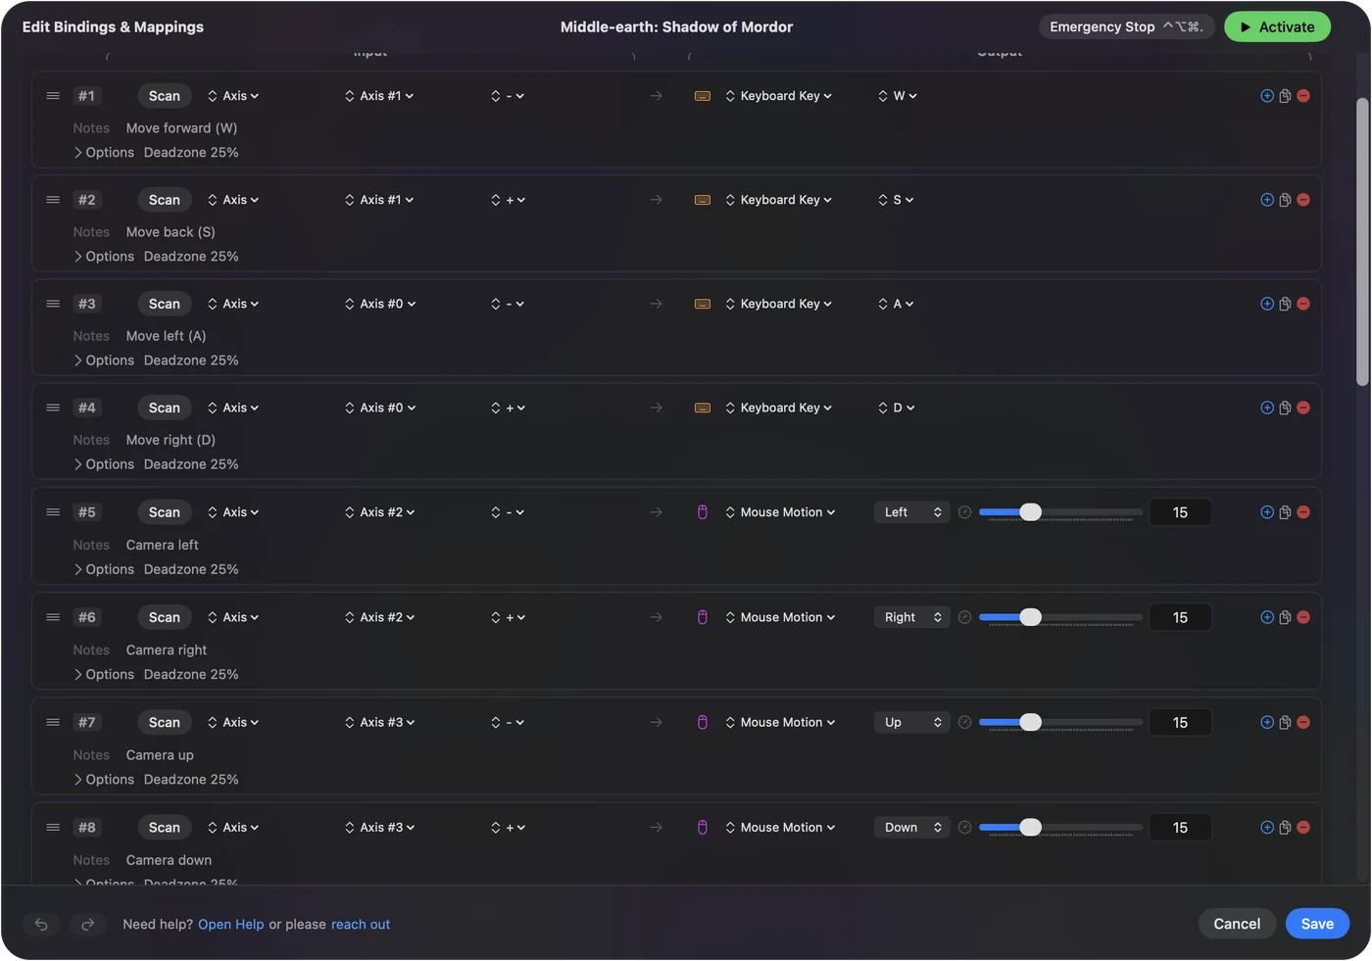This screenshot has height=961, width=1372.
Task: Add a binding after row #1
Action: [1267, 96]
